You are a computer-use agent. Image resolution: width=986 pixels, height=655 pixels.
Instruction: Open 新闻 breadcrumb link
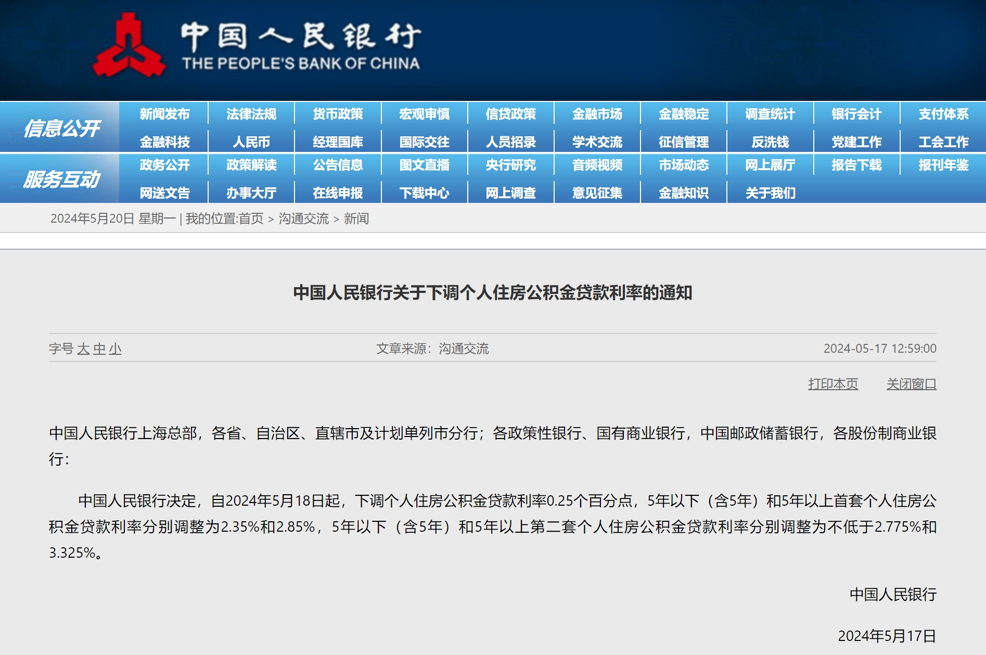click(356, 219)
